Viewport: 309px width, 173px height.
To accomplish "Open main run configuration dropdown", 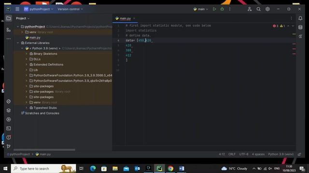I will click(x=201, y=9).
